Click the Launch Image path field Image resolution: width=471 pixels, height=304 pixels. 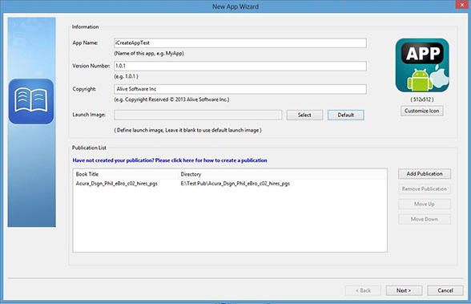point(198,115)
